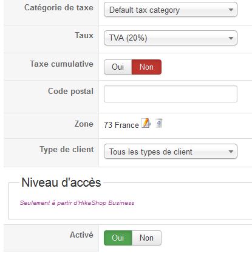
Task: Click the arrow on Default tax category
Action: pyautogui.click(x=231, y=10)
